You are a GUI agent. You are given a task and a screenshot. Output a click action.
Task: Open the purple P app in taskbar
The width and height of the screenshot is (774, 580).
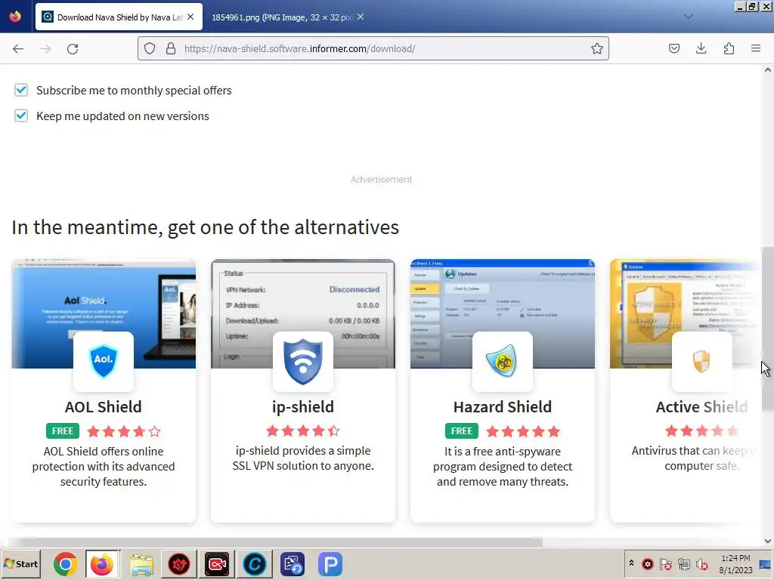(x=330, y=563)
